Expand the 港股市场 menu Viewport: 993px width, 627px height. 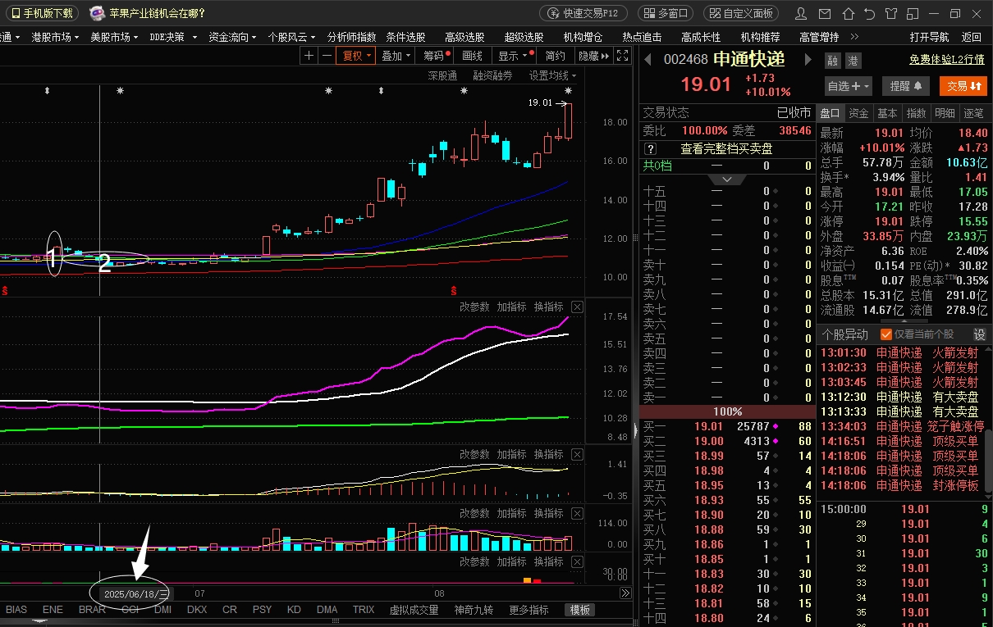pos(55,37)
